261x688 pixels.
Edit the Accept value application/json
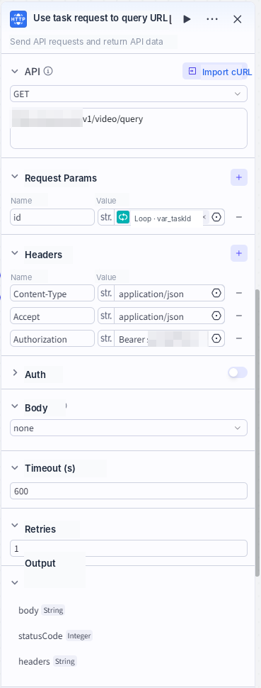(x=161, y=316)
